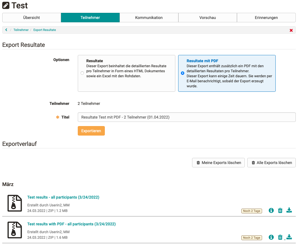Go back using breadcrumb chevron arrow
Screen dimensions: 298x246
point(6,30)
